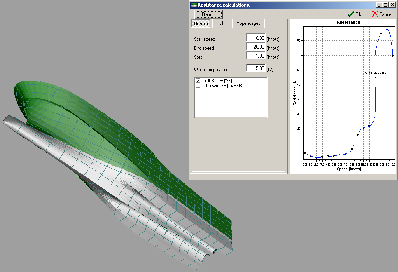Click the 'Water temperature' label
This screenshot has width=398, height=272.
[211, 70]
